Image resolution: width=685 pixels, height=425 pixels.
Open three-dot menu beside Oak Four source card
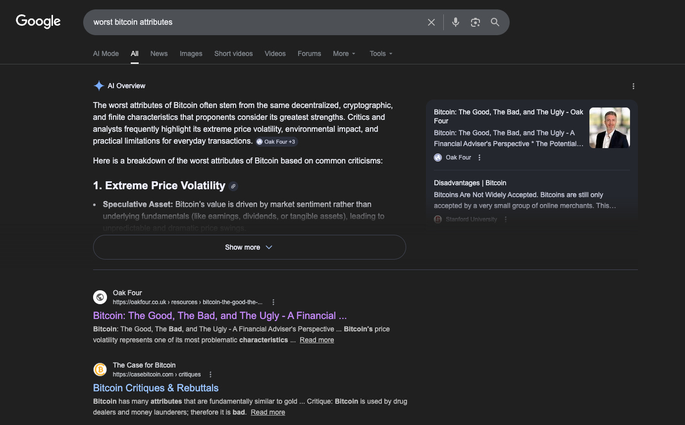click(479, 158)
